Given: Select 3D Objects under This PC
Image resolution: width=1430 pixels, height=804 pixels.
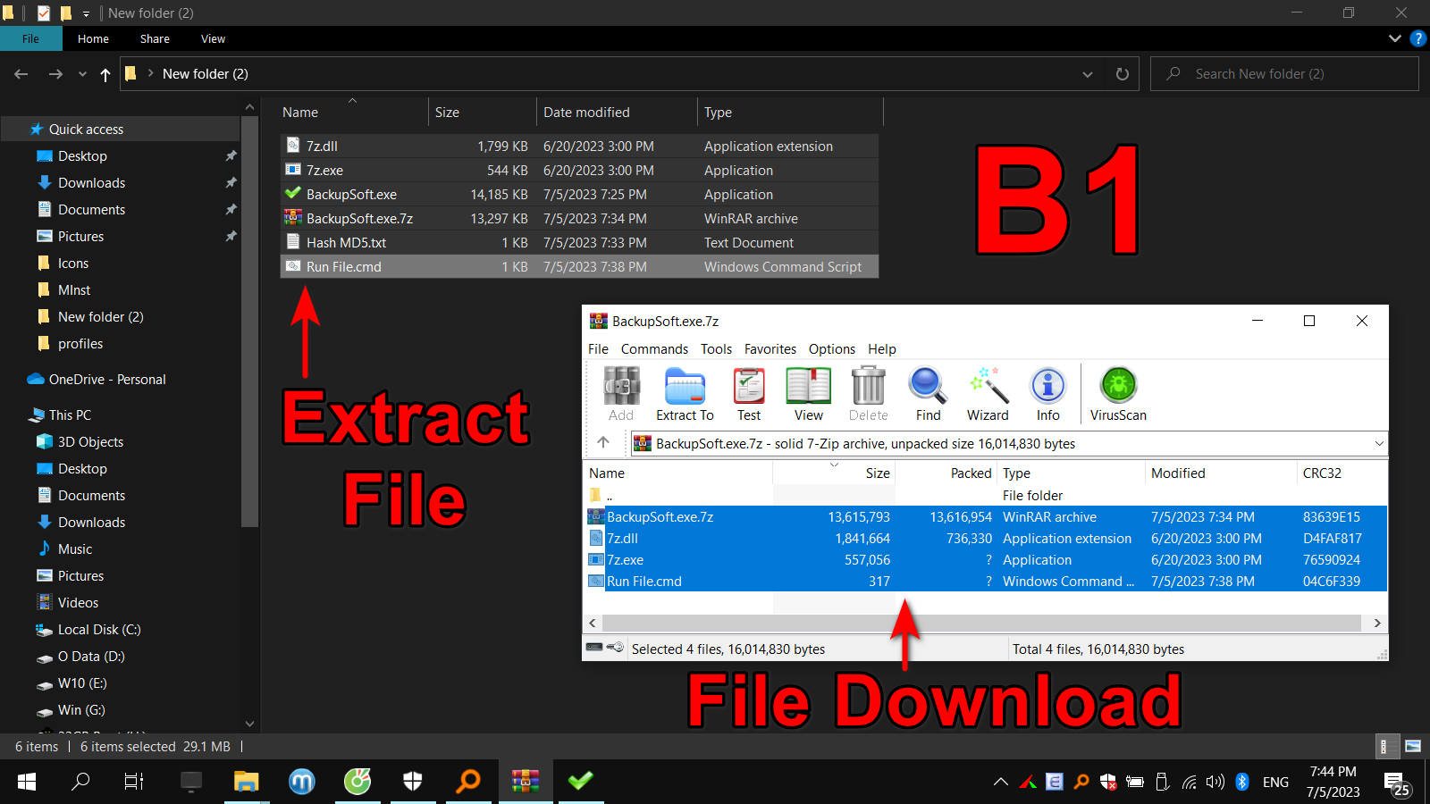Looking at the screenshot, I should pos(90,441).
